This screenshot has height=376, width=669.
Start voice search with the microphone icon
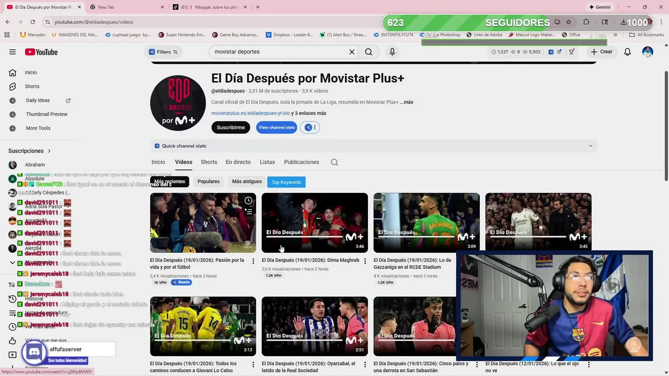392,52
